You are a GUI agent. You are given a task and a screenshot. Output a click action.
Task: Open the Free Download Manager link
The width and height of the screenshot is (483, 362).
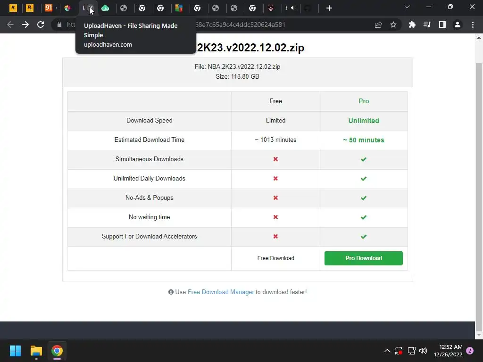point(221,292)
